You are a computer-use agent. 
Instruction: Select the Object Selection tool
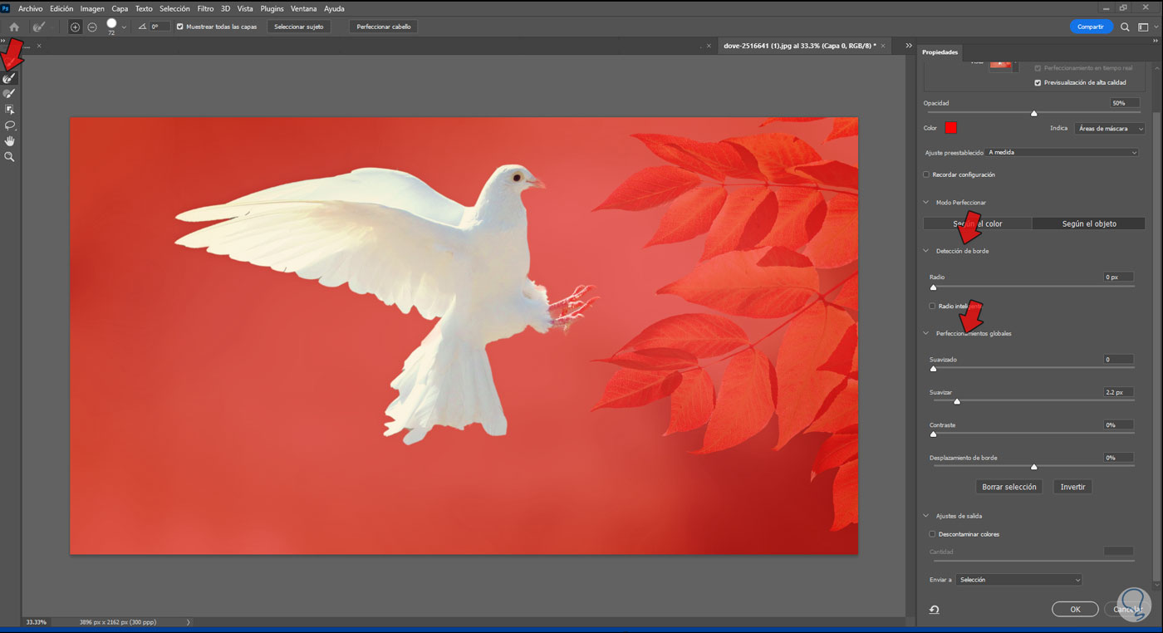[10, 110]
